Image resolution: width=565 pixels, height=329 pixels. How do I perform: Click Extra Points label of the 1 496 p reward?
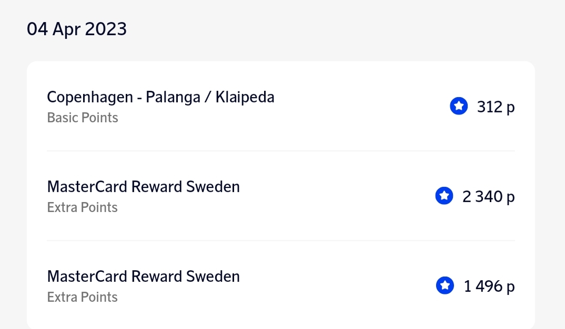(x=82, y=297)
